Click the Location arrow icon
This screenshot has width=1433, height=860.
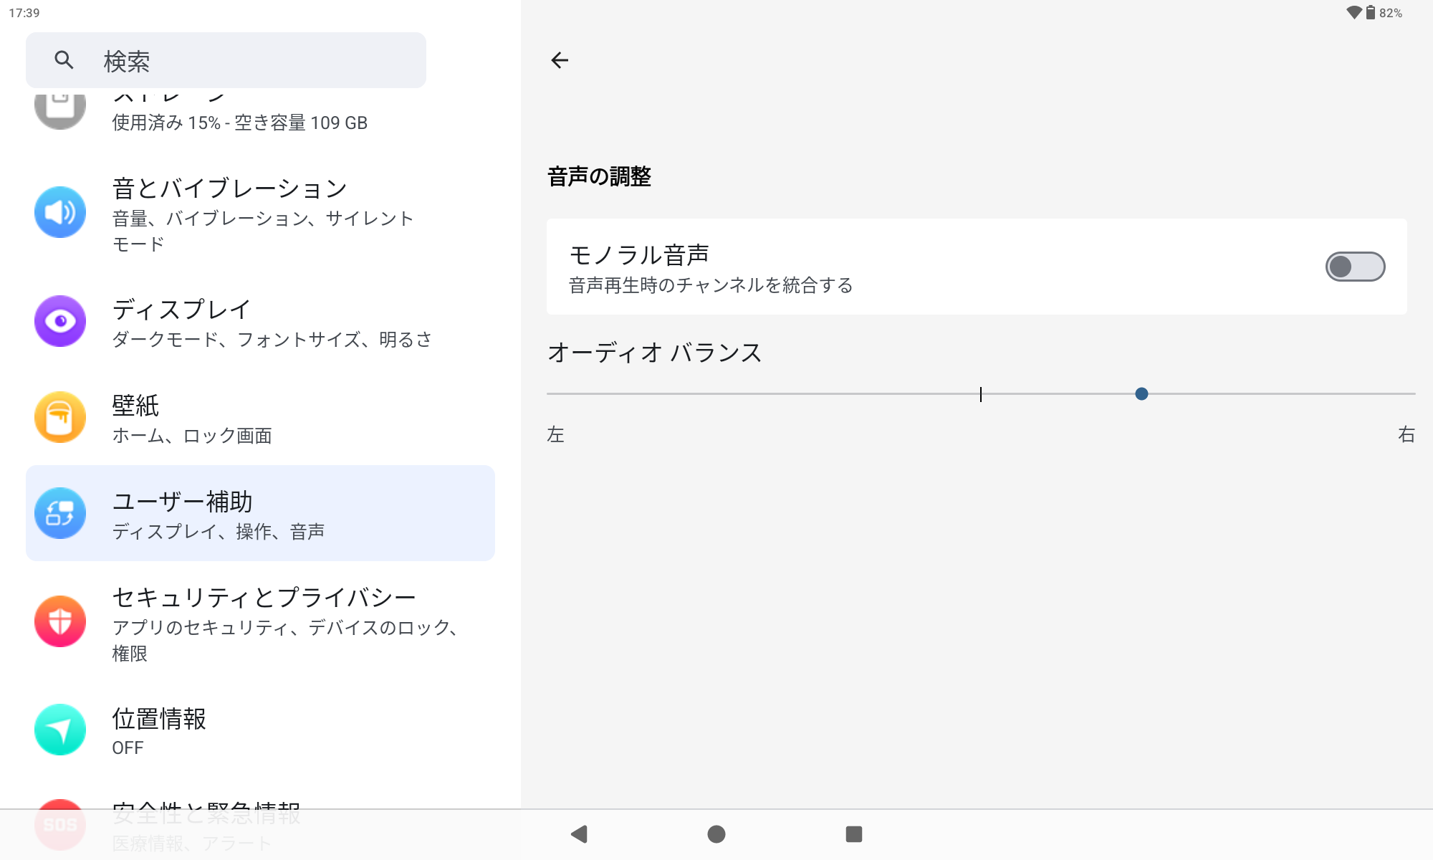pyautogui.click(x=60, y=730)
